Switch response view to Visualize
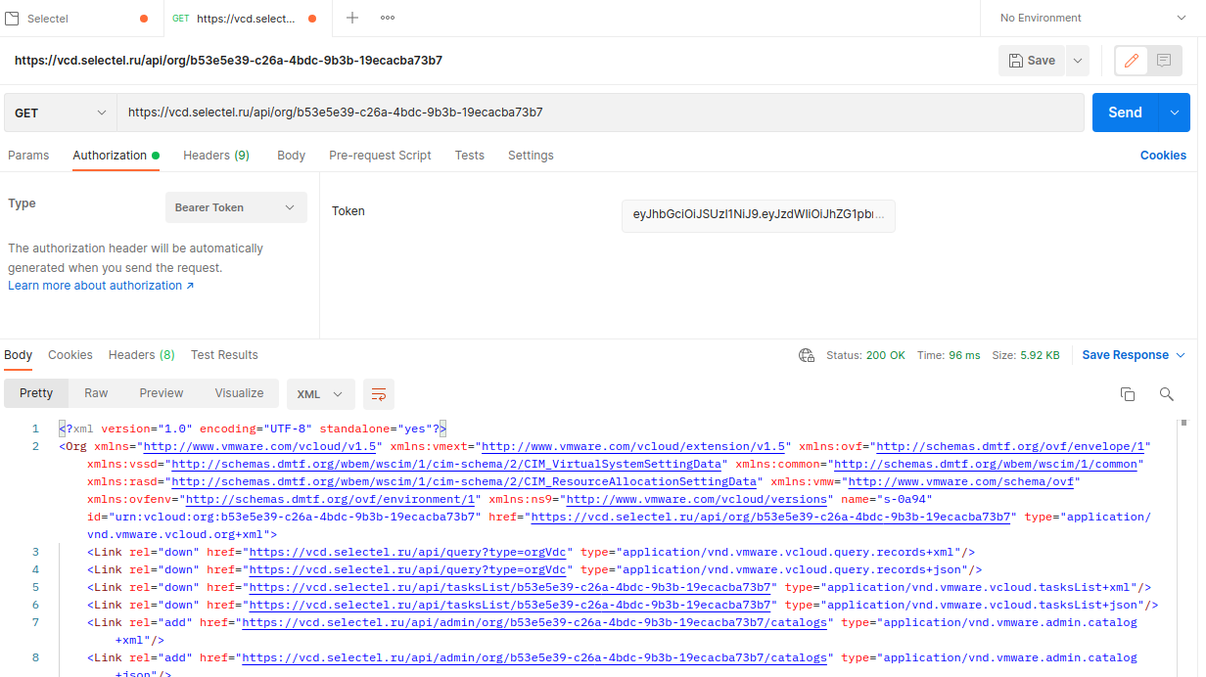 pos(240,393)
